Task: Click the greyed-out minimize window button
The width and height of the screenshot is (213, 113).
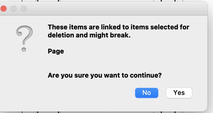Action: [14, 9]
